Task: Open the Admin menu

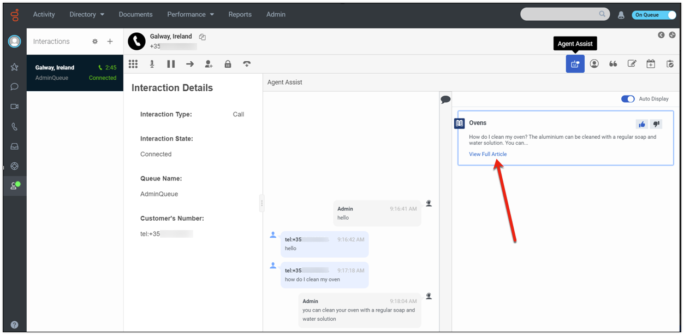Action: (x=276, y=14)
